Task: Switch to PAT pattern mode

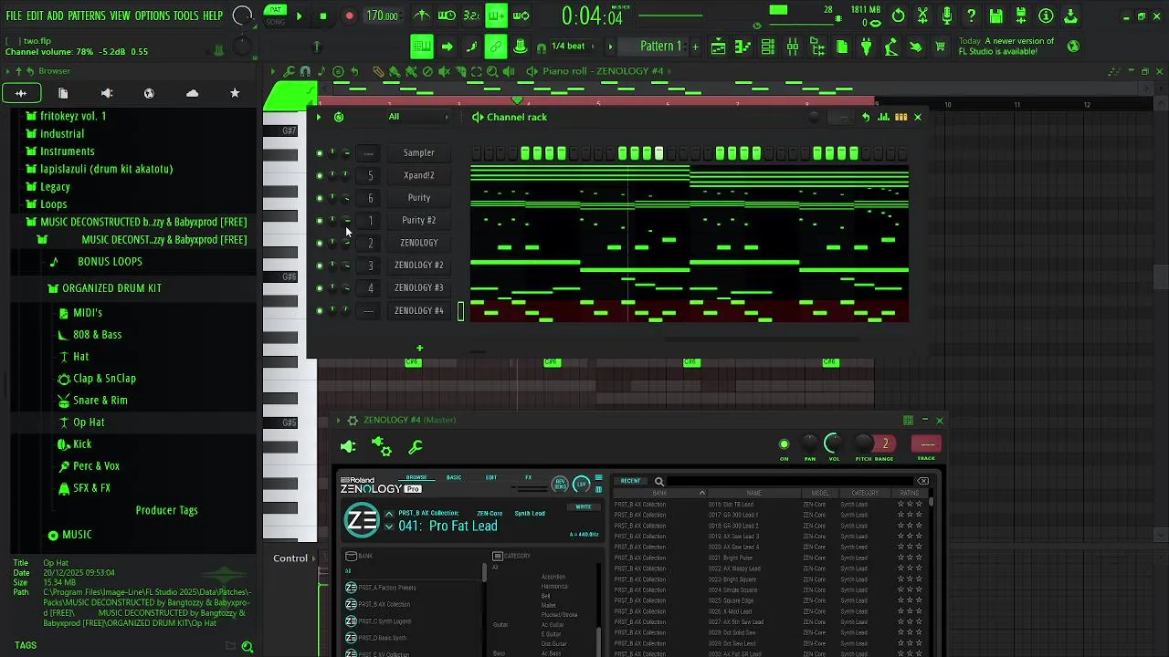Action: click(x=275, y=10)
